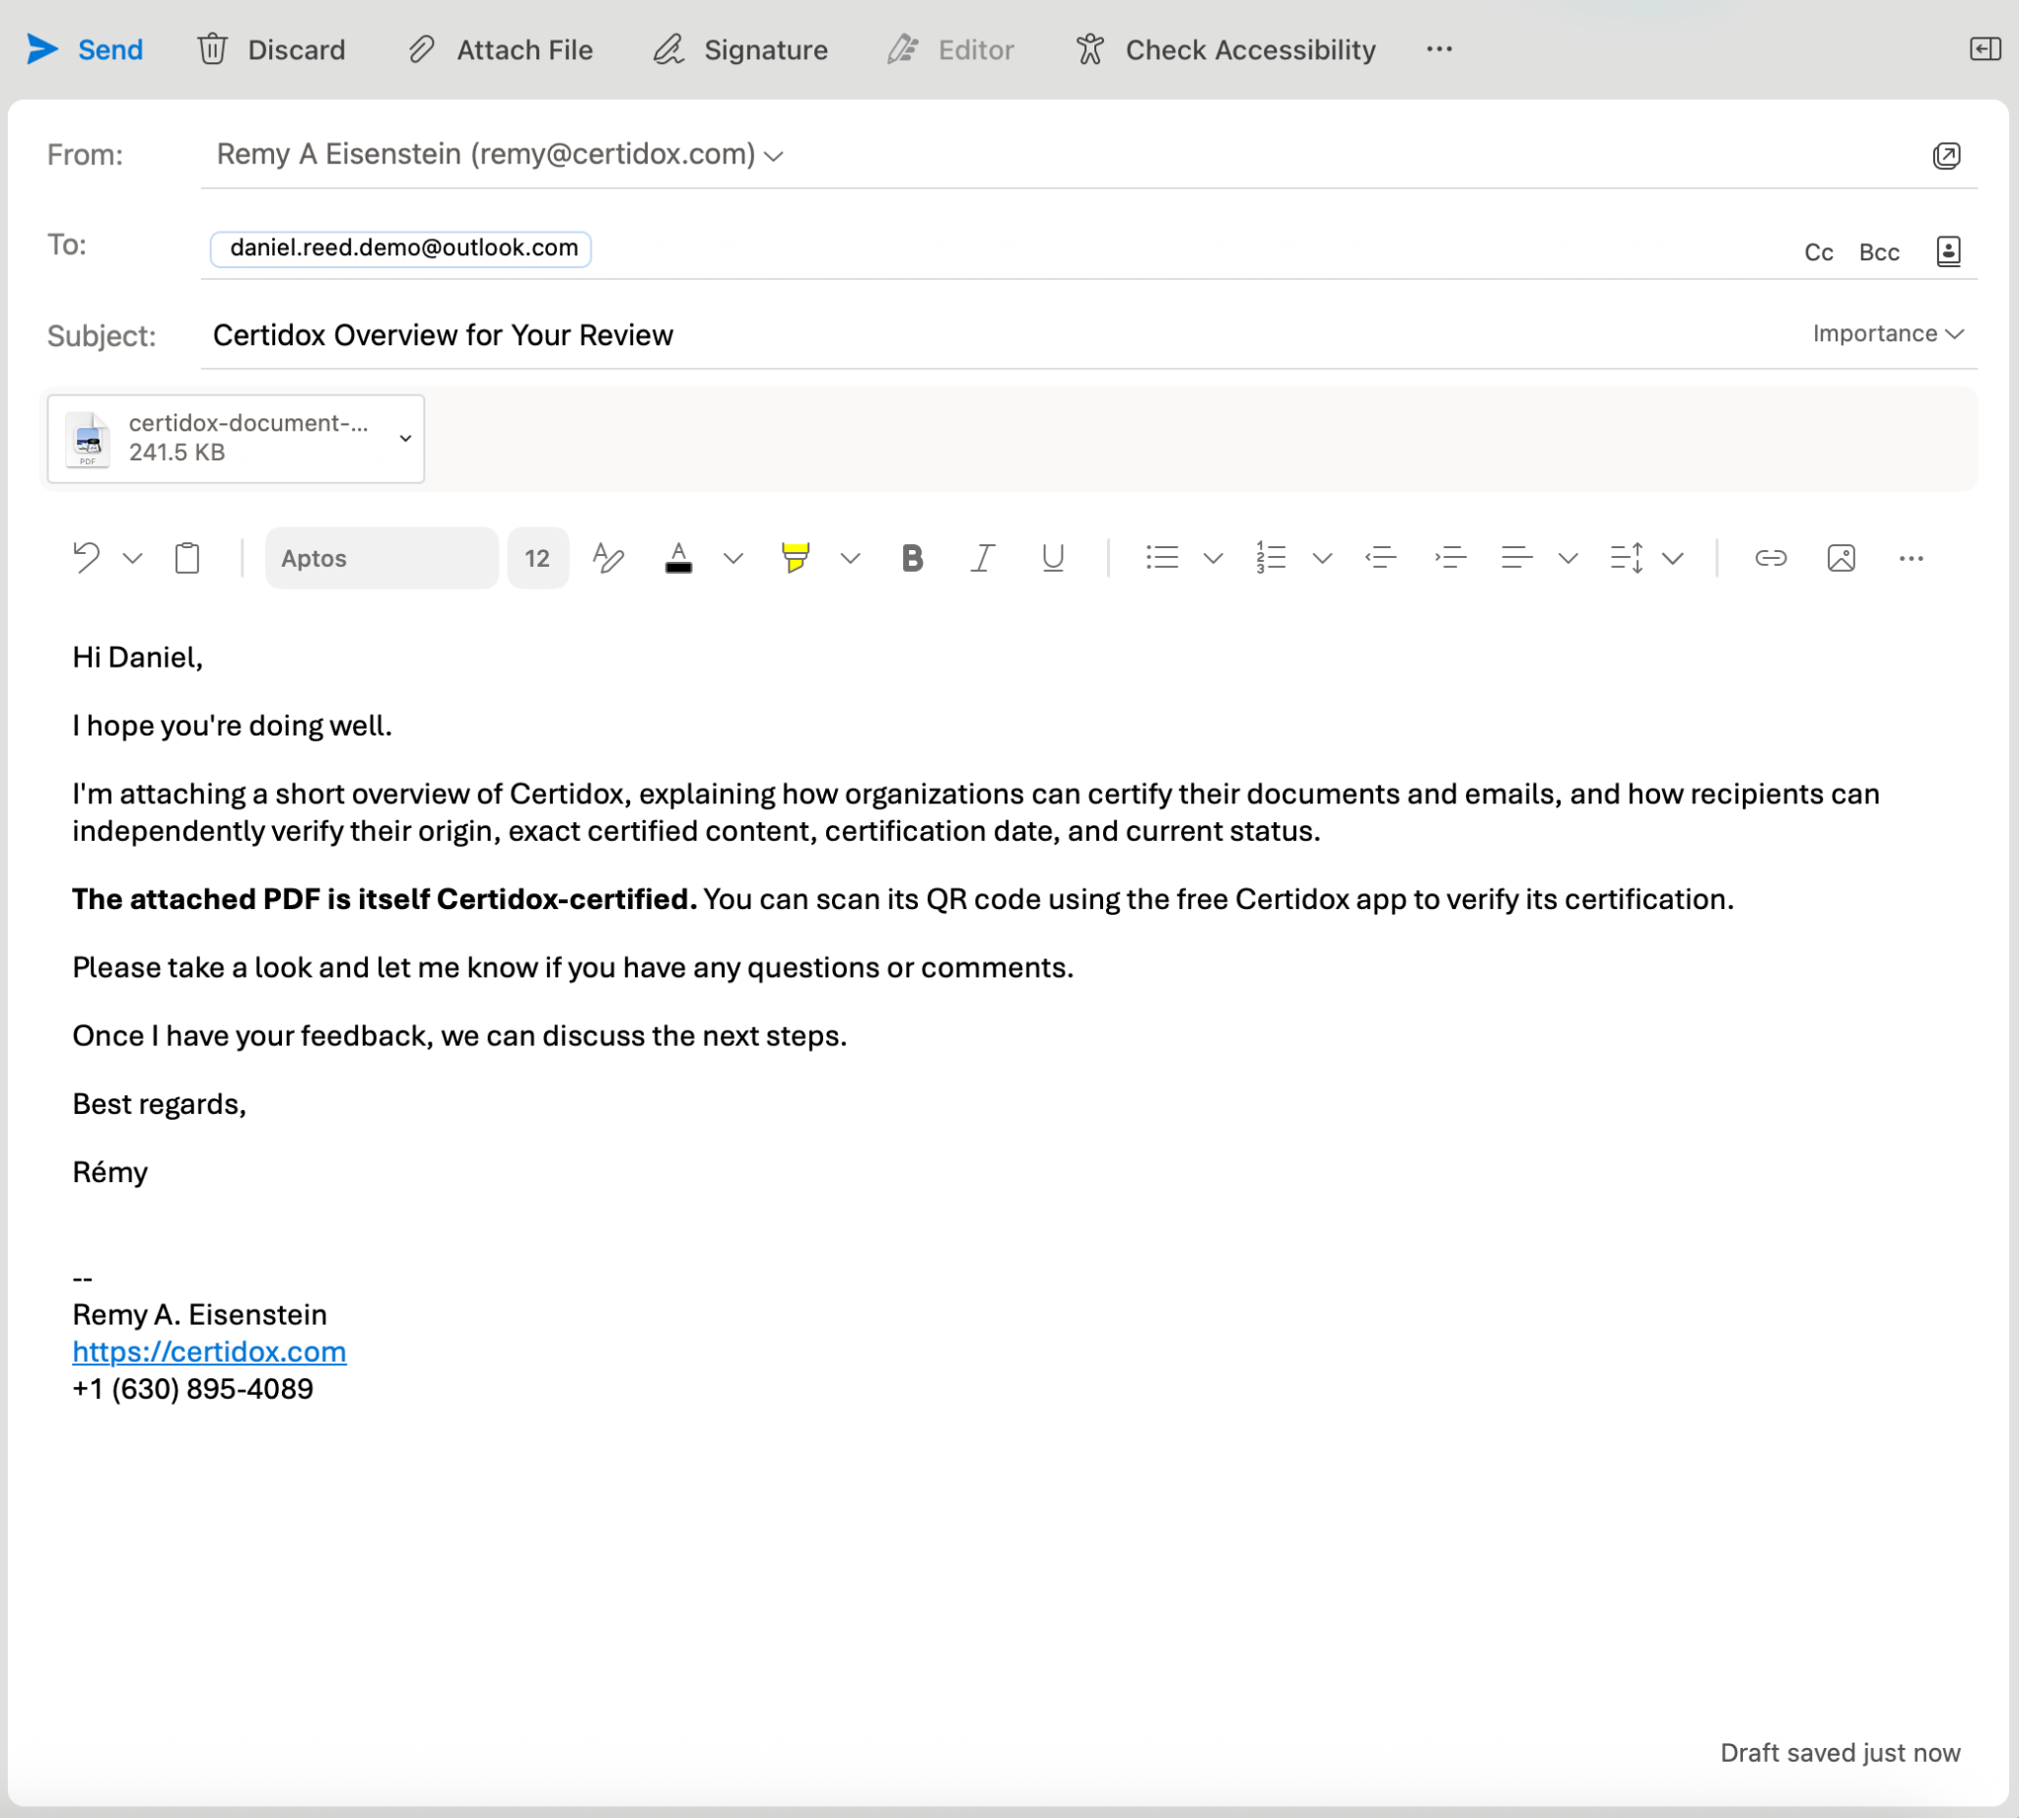
Task: Insert a picture into the message
Action: tap(1841, 557)
